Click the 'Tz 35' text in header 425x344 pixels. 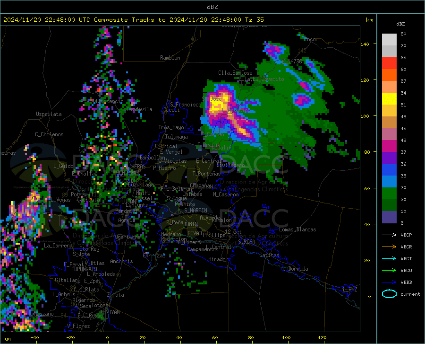pyautogui.click(x=254, y=20)
